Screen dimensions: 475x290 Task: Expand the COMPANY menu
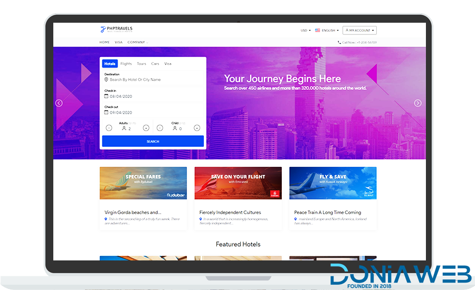[x=137, y=42]
